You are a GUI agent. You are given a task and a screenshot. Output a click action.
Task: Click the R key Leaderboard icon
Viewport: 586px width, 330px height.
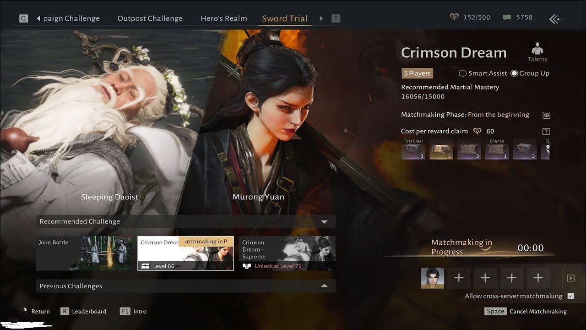tap(65, 311)
